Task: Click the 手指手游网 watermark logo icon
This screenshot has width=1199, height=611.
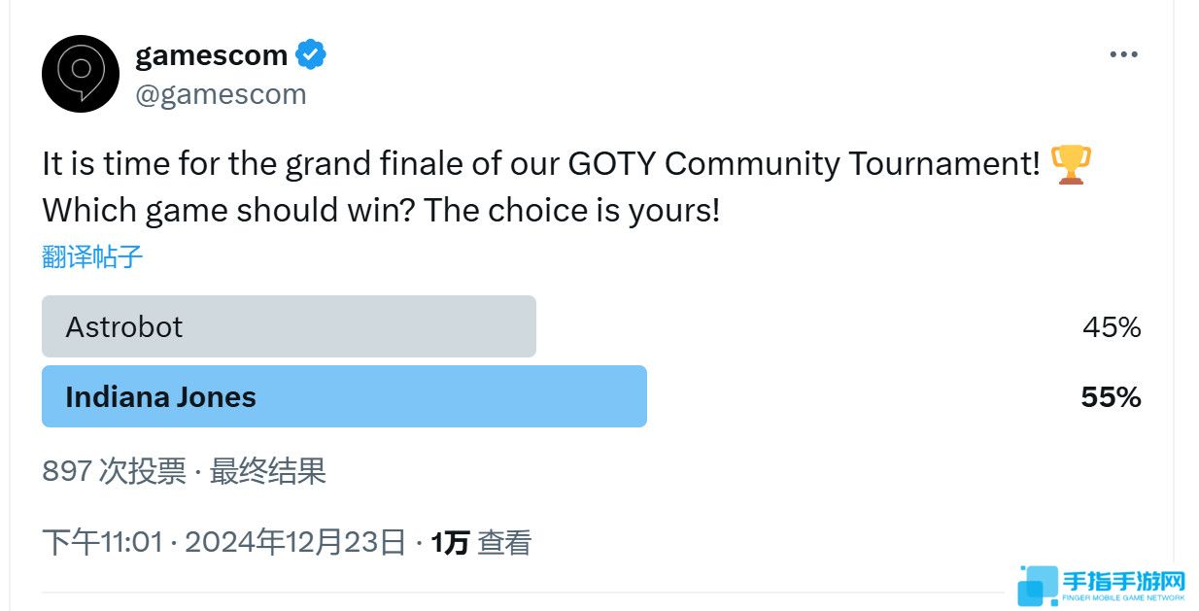Action: [x=1038, y=587]
